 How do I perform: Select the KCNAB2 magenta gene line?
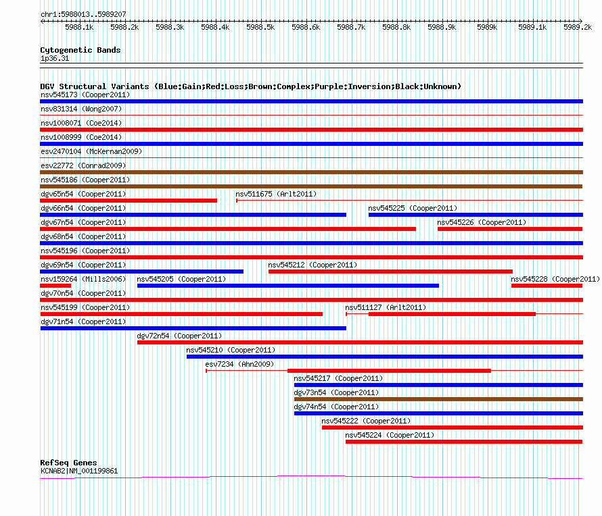[311, 478]
